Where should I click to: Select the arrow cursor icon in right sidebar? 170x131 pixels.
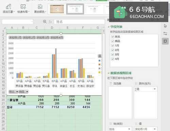tap(165, 26)
